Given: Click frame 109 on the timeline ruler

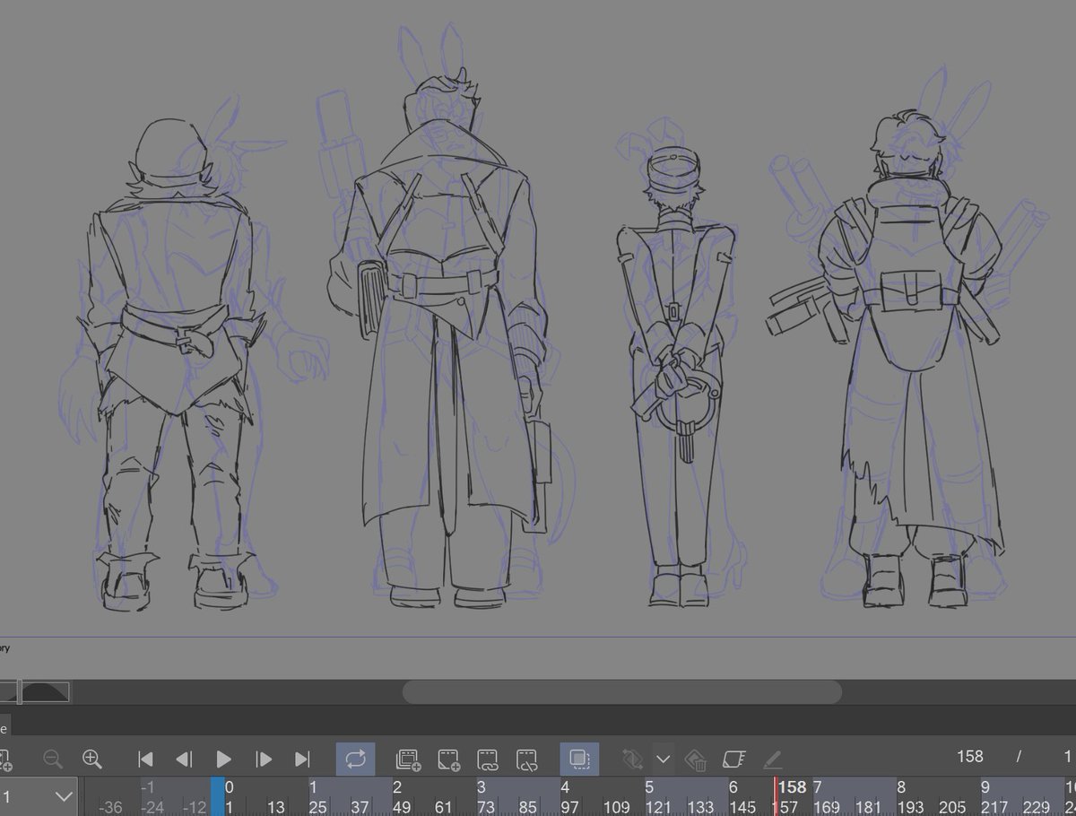Looking at the screenshot, I should click(616, 807).
